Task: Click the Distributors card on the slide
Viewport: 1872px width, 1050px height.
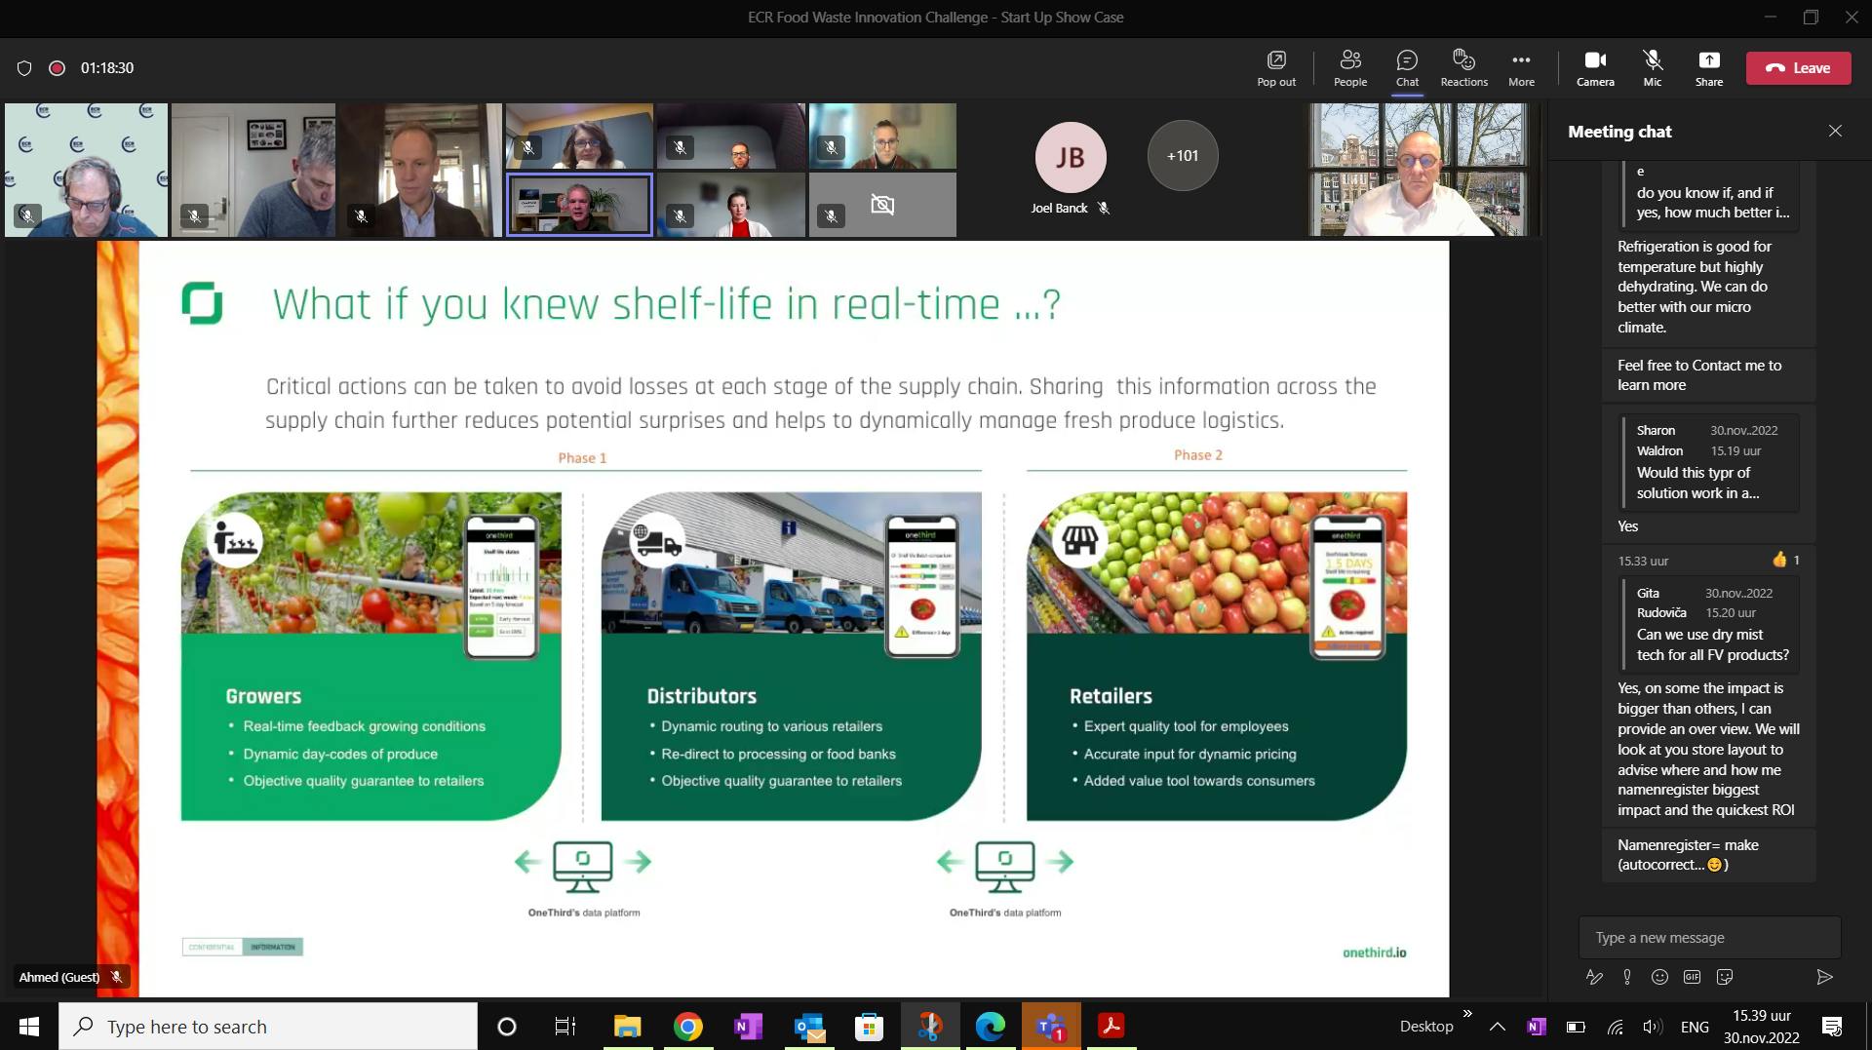Action: [791, 656]
